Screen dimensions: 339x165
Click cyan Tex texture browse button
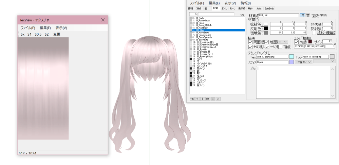point(291,57)
